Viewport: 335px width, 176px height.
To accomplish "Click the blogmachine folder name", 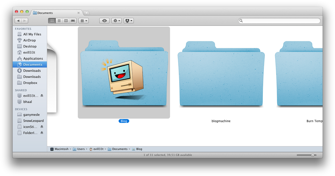I will [221, 121].
